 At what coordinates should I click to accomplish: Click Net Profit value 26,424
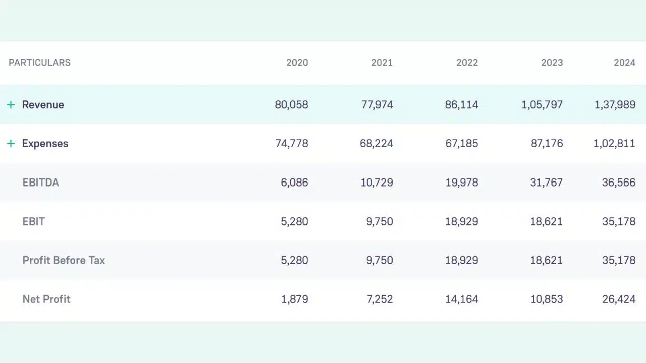point(619,299)
